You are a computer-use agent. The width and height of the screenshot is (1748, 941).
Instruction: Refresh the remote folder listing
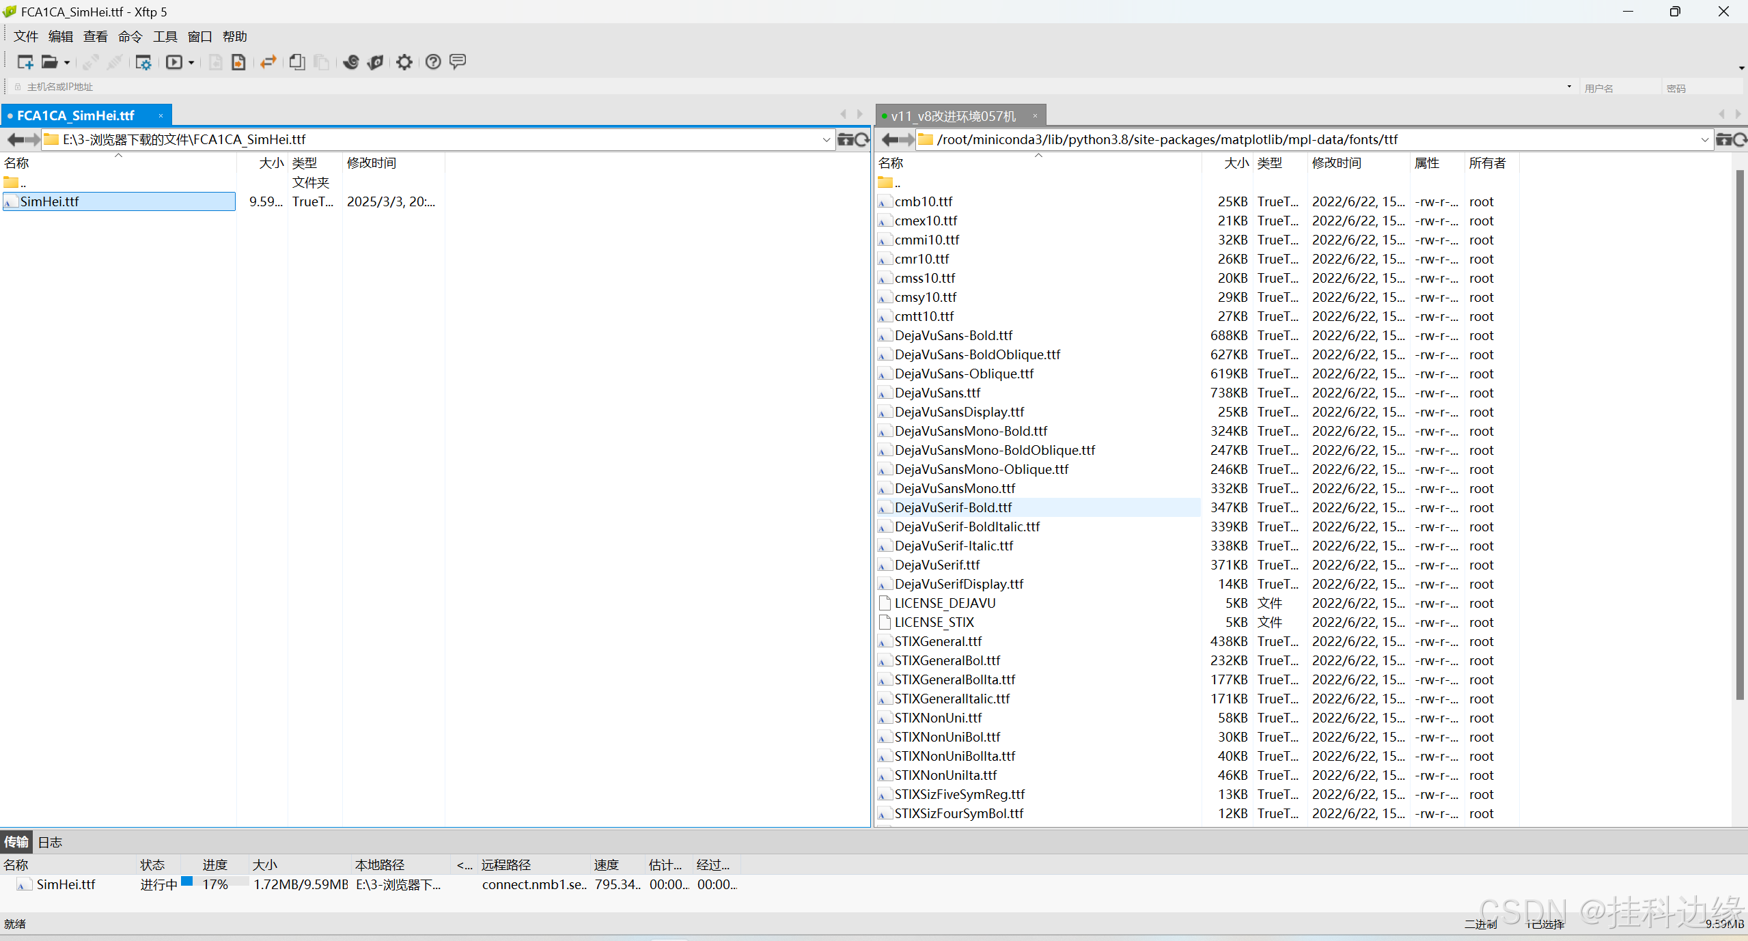coord(1739,140)
